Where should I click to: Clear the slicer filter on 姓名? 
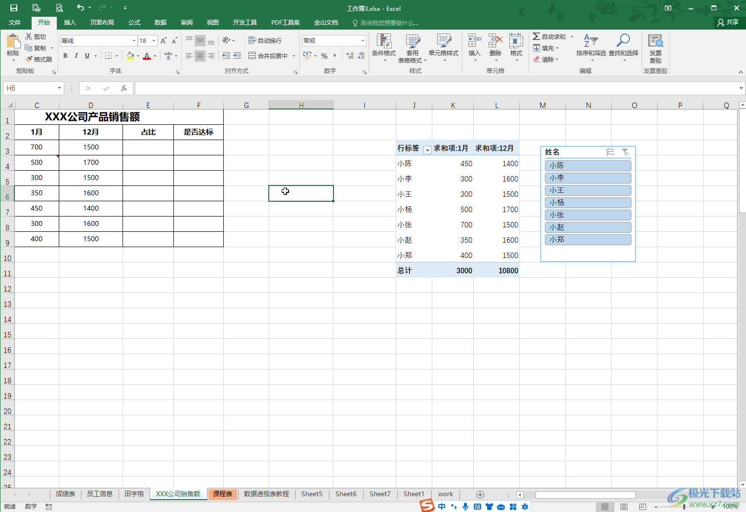[x=625, y=152]
